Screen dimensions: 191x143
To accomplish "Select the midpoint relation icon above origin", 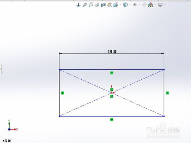I will click(x=112, y=90).
